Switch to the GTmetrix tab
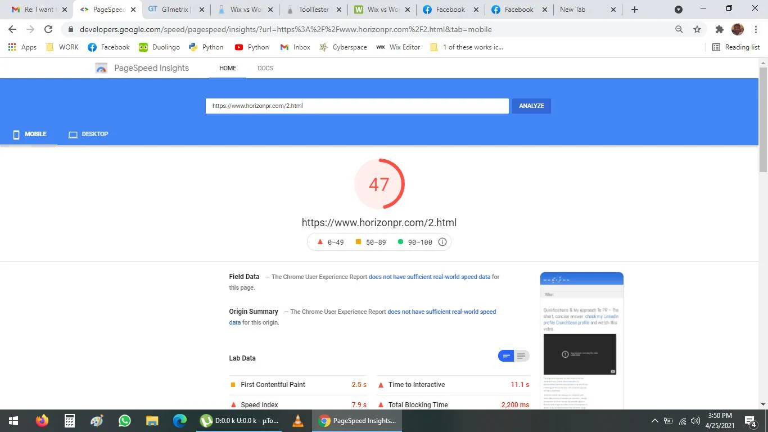The height and width of the screenshot is (432, 768). tap(176, 10)
